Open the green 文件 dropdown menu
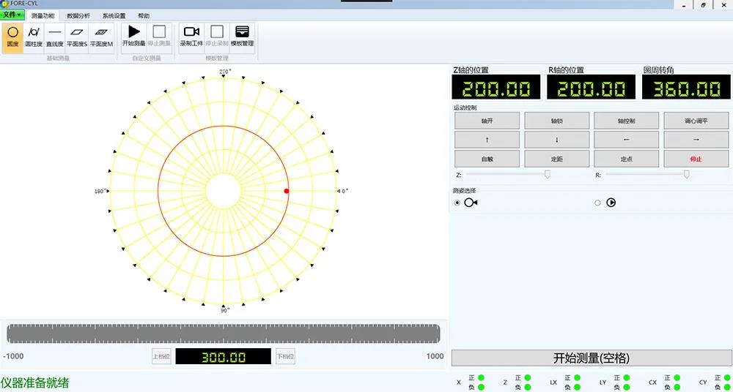This screenshot has height=392, width=733. 12,15
